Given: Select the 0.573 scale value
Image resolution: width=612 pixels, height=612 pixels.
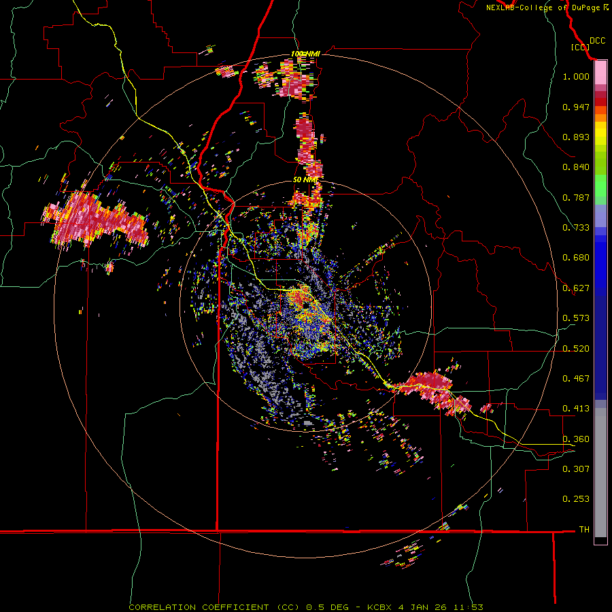Looking at the screenshot, I should point(576,318).
